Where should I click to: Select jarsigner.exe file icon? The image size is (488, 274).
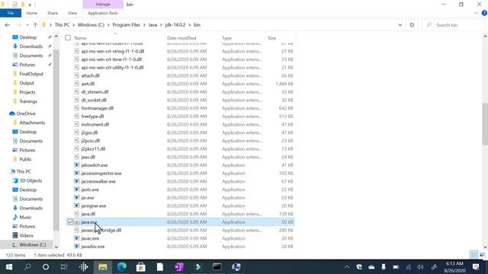(x=76, y=205)
